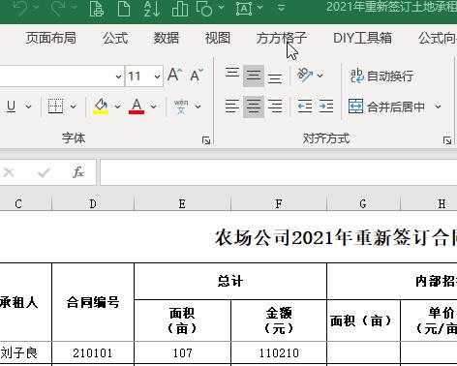The width and height of the screenshot is (457, 366).
Task: Open font color dropdown arrow
Action: click(154, 107)
